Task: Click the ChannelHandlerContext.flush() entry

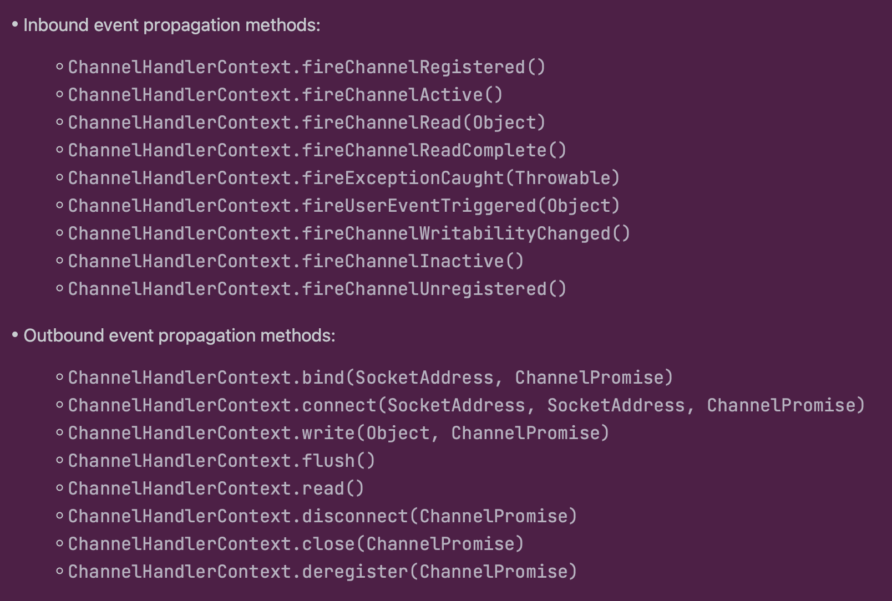Action: (221, 461)
